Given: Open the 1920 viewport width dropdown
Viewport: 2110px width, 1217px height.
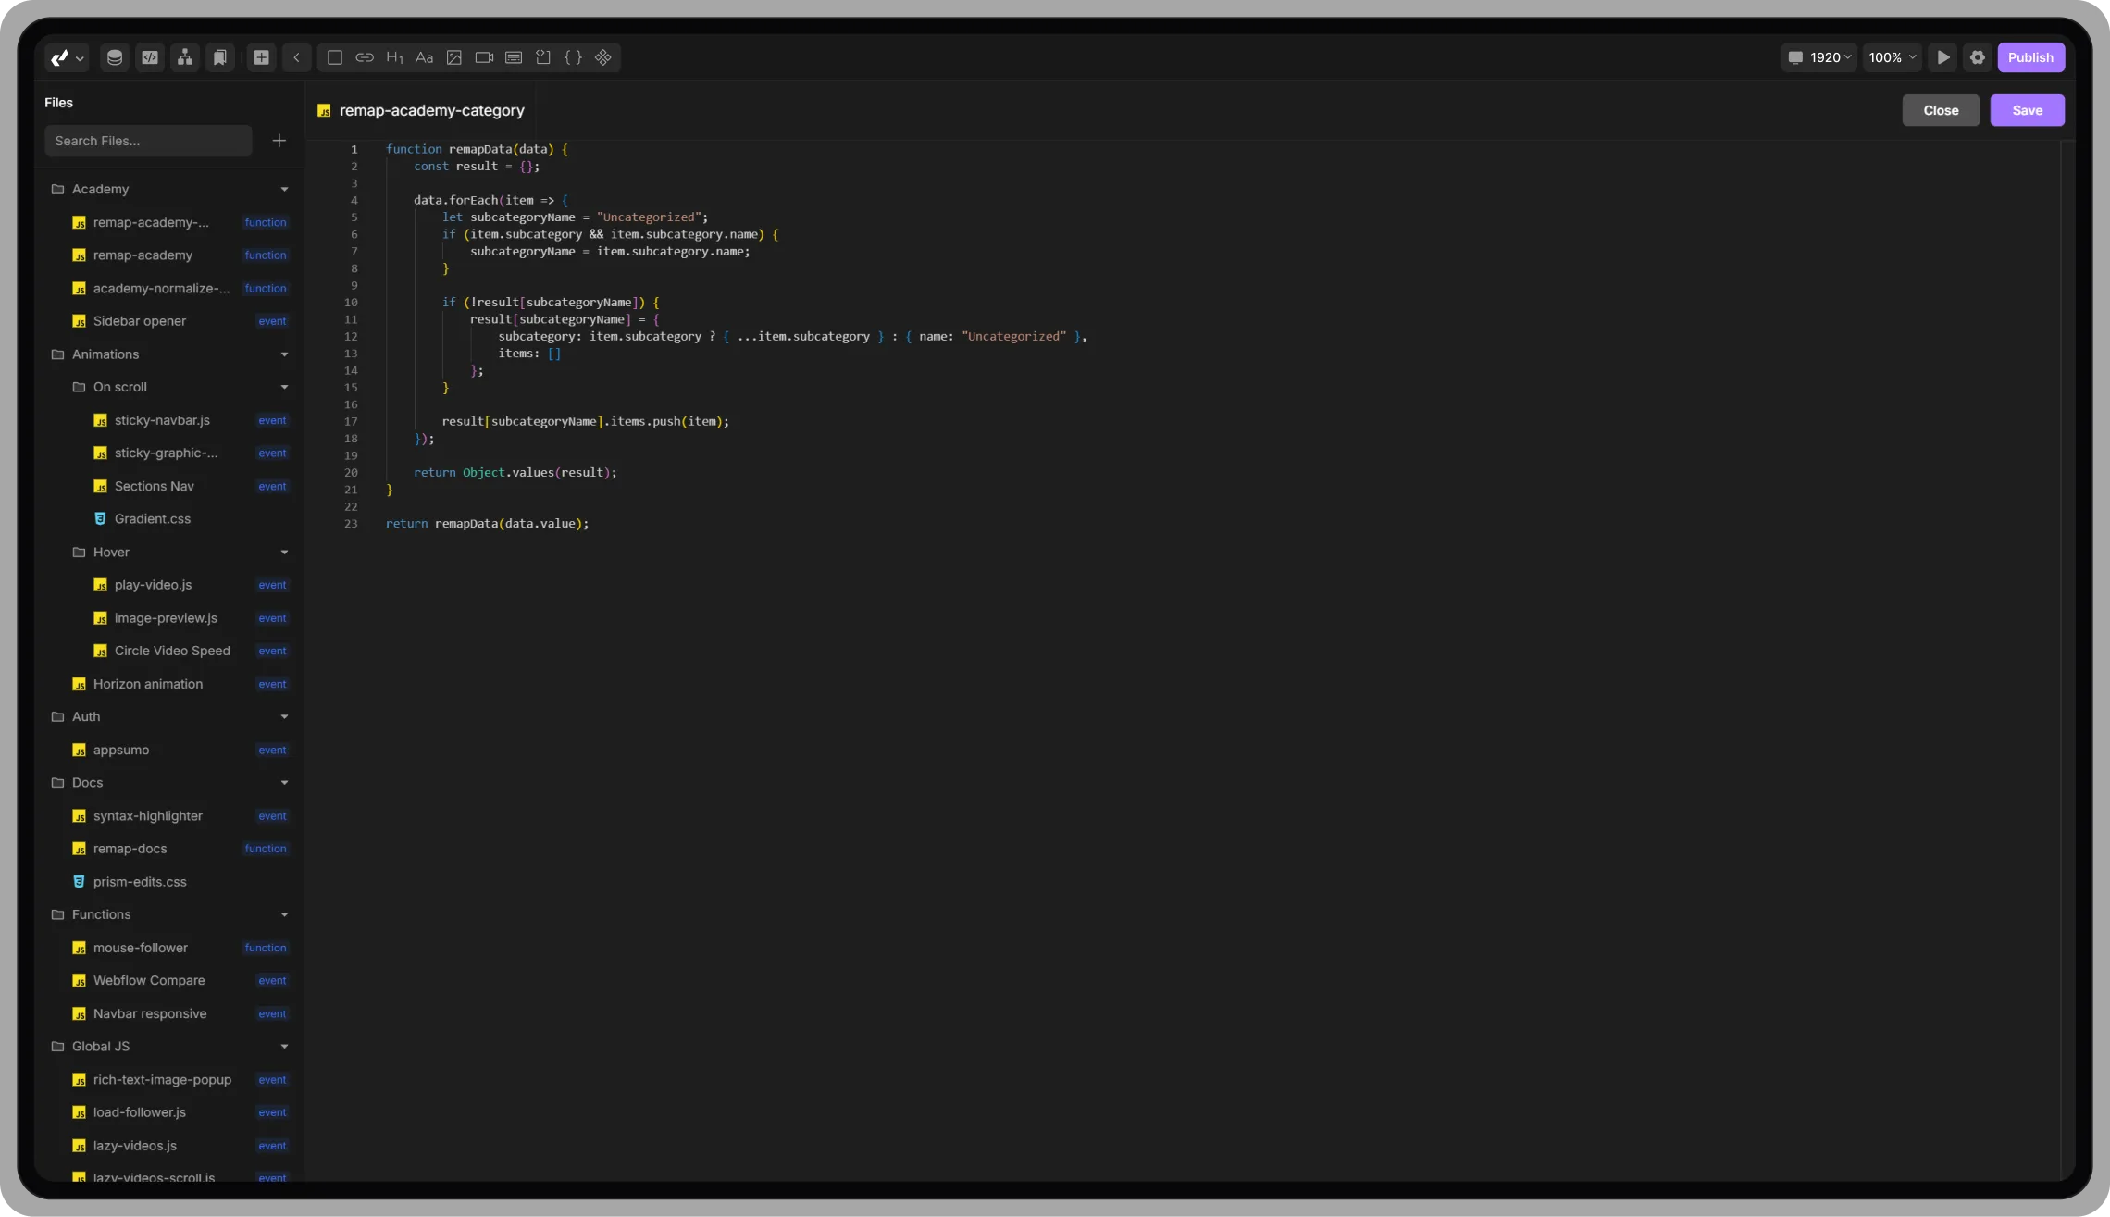Looking at the screenshot, I should pos(1819,57).
